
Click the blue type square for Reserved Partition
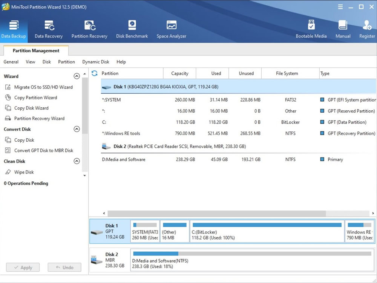(322, 111)
